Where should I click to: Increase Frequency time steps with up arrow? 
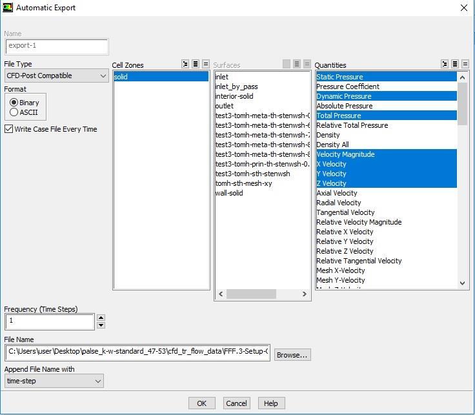coord(101,317)
